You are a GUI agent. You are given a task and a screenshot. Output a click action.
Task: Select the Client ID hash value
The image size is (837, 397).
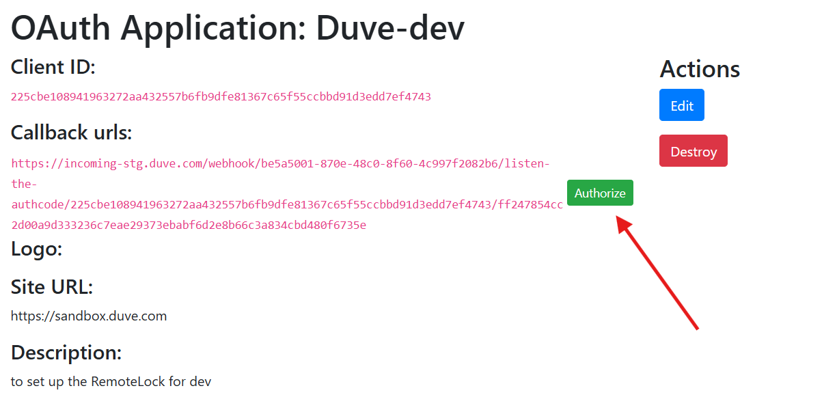click(x=221, y=97)
